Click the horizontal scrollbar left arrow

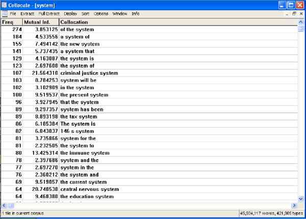click(x=4, y=205)
